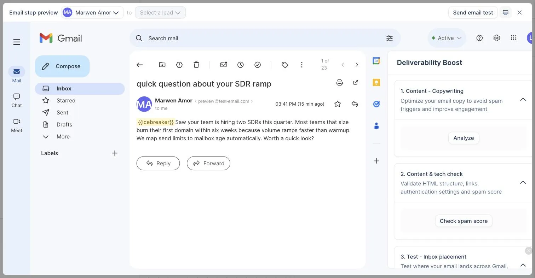The width and height of the screenshot is (535, 278).
Task: Click the {{icebreaker}} variable tag
Action: (x=156, y=122)
